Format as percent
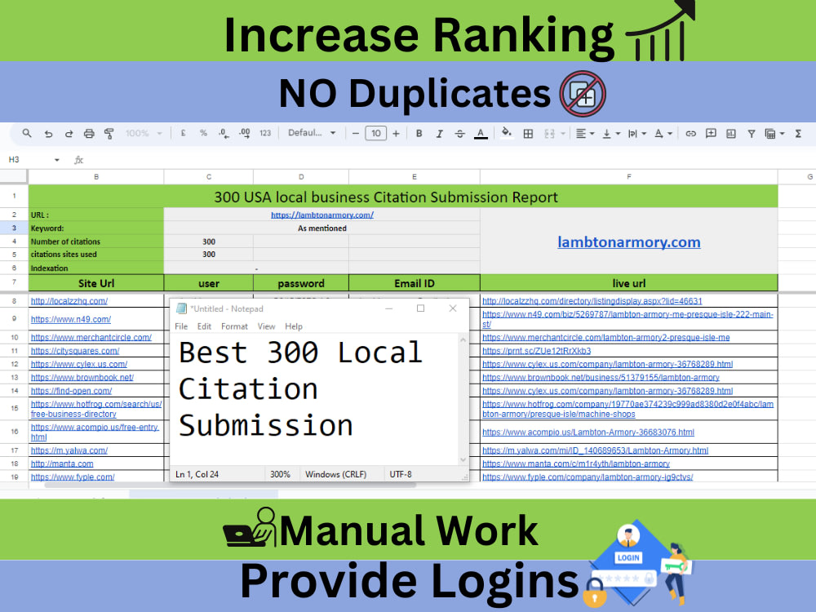The width and height of the screenshot is (816, 612). point(203,133)
